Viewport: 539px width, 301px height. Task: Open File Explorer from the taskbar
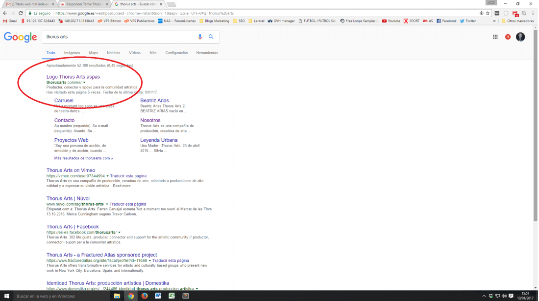[117, 296]
